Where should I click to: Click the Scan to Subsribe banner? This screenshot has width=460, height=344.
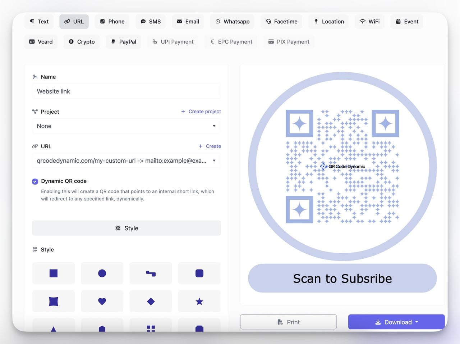coord(342,279)
